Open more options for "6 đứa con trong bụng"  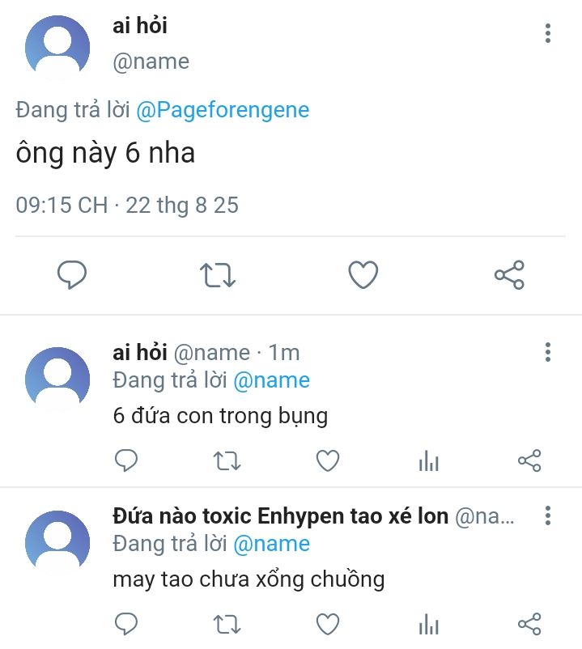(548, 352)
